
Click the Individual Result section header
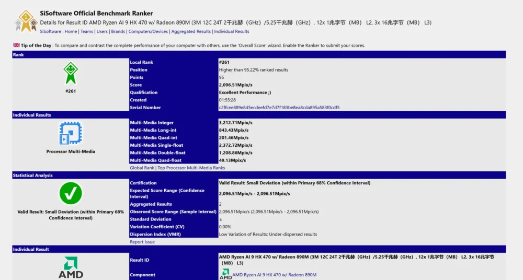point(259,249)
